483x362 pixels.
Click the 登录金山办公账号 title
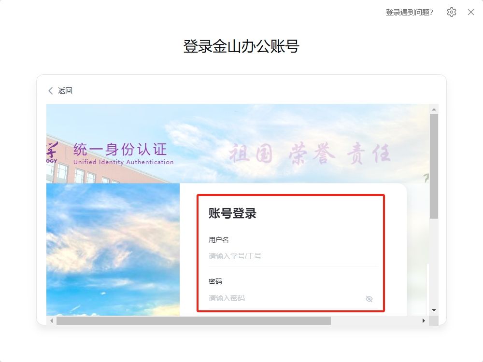(241, 46)
